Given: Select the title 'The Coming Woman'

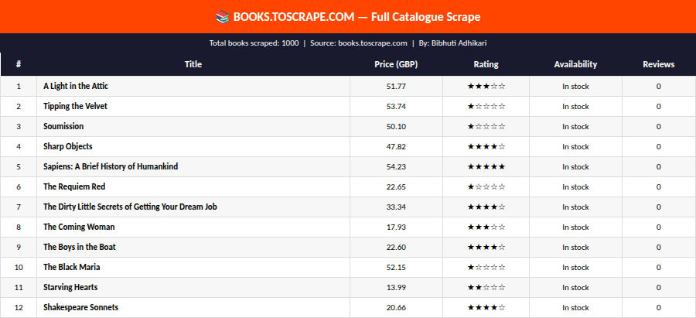Looking at the screenshot, I should [x=79, y=227].
